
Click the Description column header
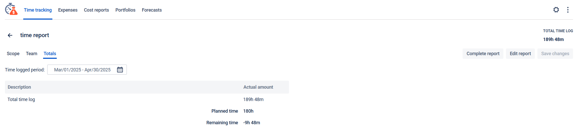19,87
